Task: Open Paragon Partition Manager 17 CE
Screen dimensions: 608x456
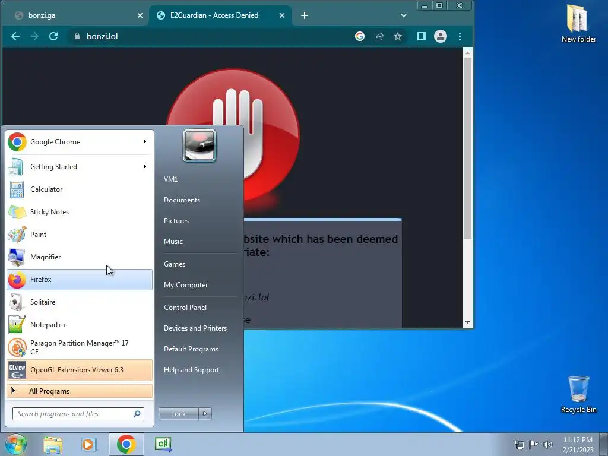Action: pyautogui.click(x=80, y=347)
